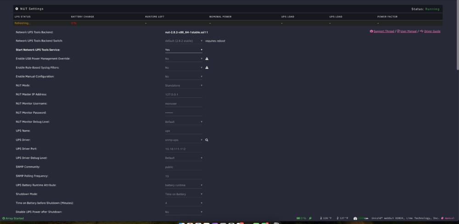
Task: Open Enable Rule-Based Syslog Filters dropdown
Action: [x=184, y=67]
